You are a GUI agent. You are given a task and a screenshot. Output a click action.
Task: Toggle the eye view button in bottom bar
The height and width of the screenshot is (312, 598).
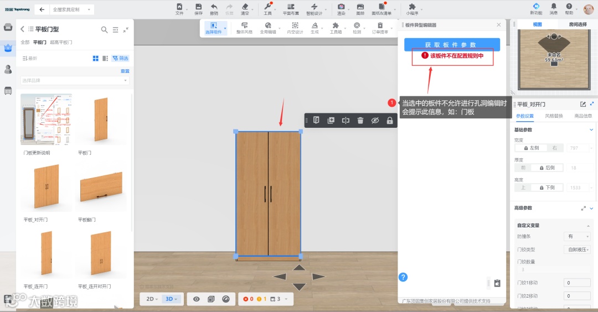(x=197, y=299)
